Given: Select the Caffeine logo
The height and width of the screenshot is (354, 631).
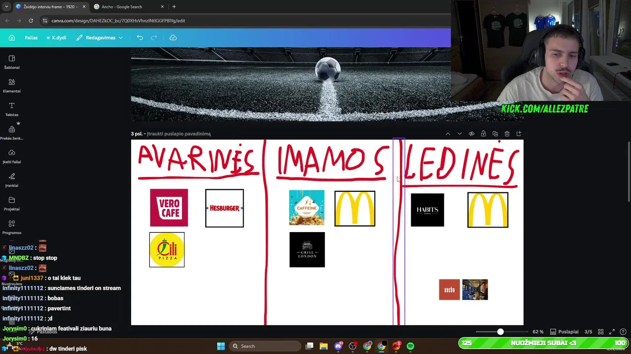Looking at the screenshot, I should pyautogui.click(x=307, y=207).
